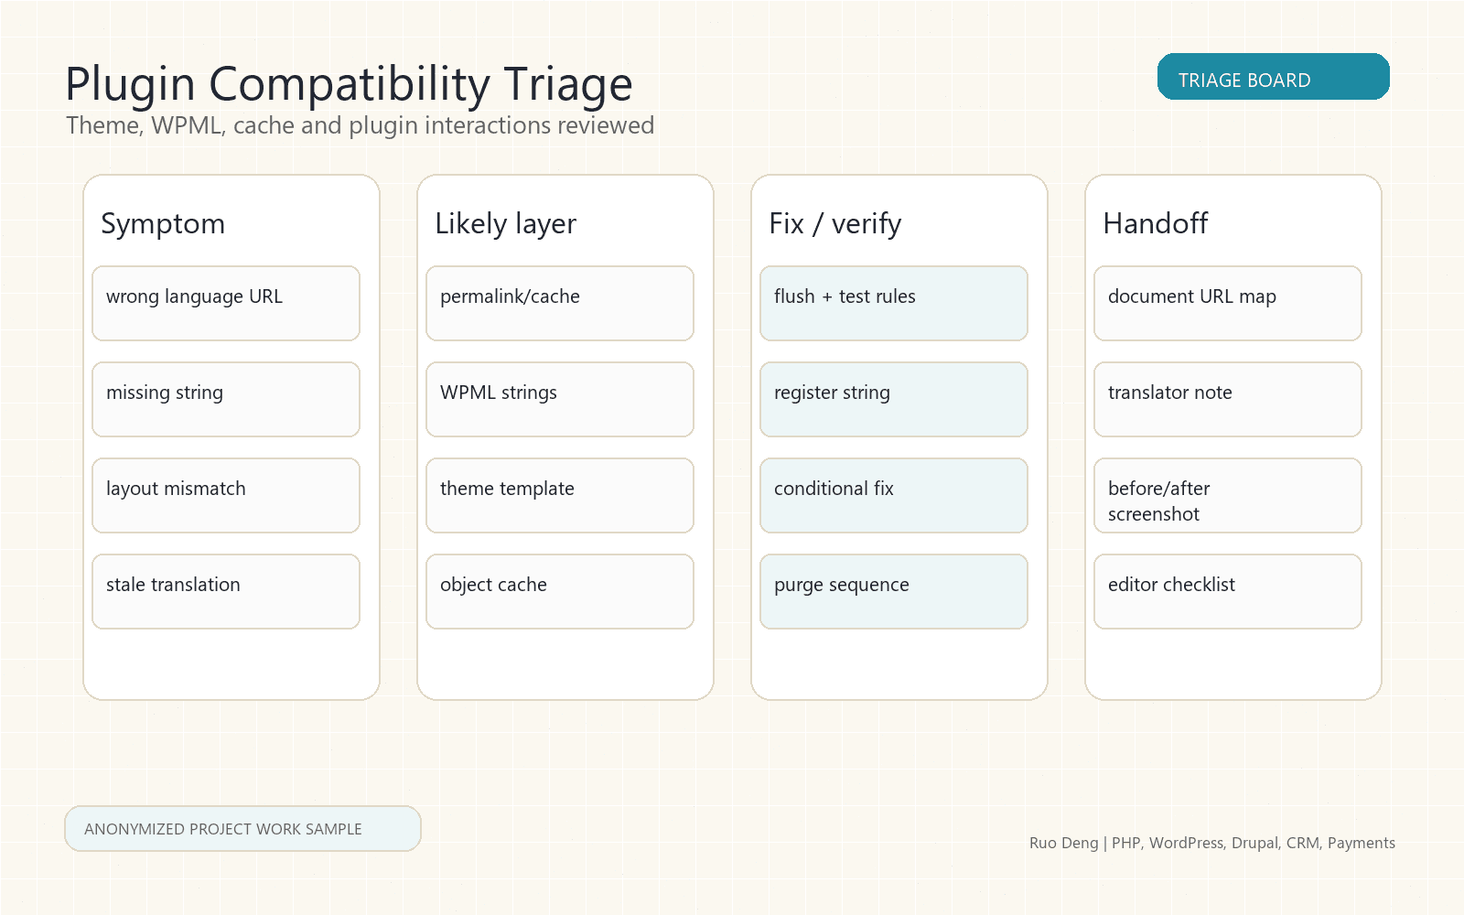Select the 'wrong language URL' card
Viewport: 1464px width, 915px height.
click(x=226, y=304)
